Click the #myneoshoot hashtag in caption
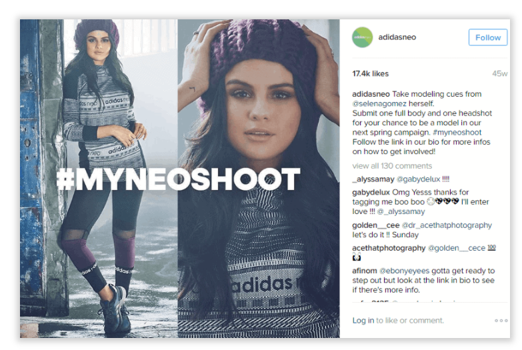Viewport: 522px width, 350px height. click(457, 132)
